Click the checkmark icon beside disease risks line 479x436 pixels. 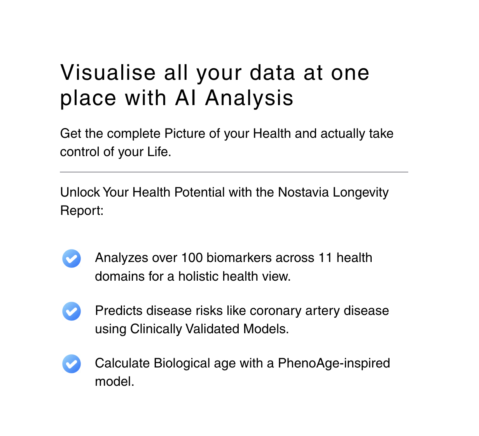(x=72, y=311)
